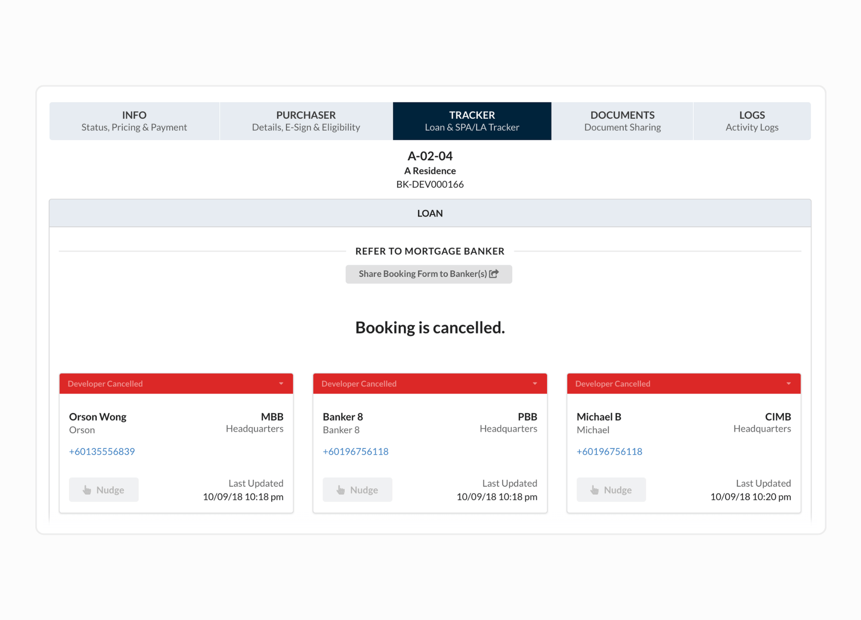
Task: Click the Orson Wong banker name
Action: point(98,417)
